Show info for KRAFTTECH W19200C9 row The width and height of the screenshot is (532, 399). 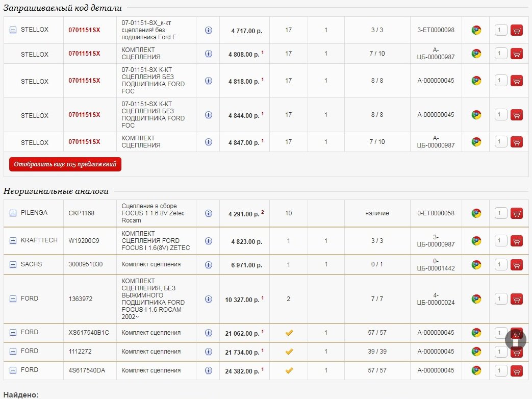tap(209, 241)
